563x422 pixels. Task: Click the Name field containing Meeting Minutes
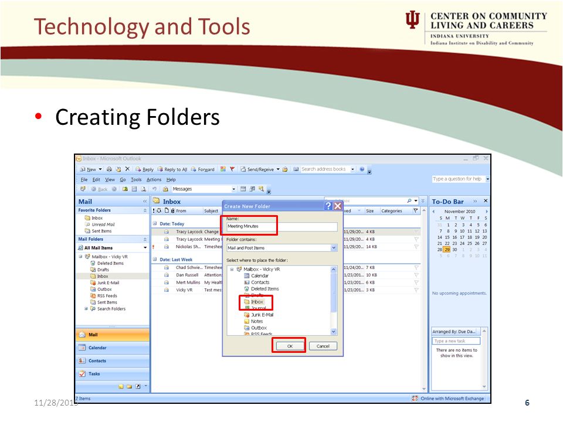[x=282, y=226]
